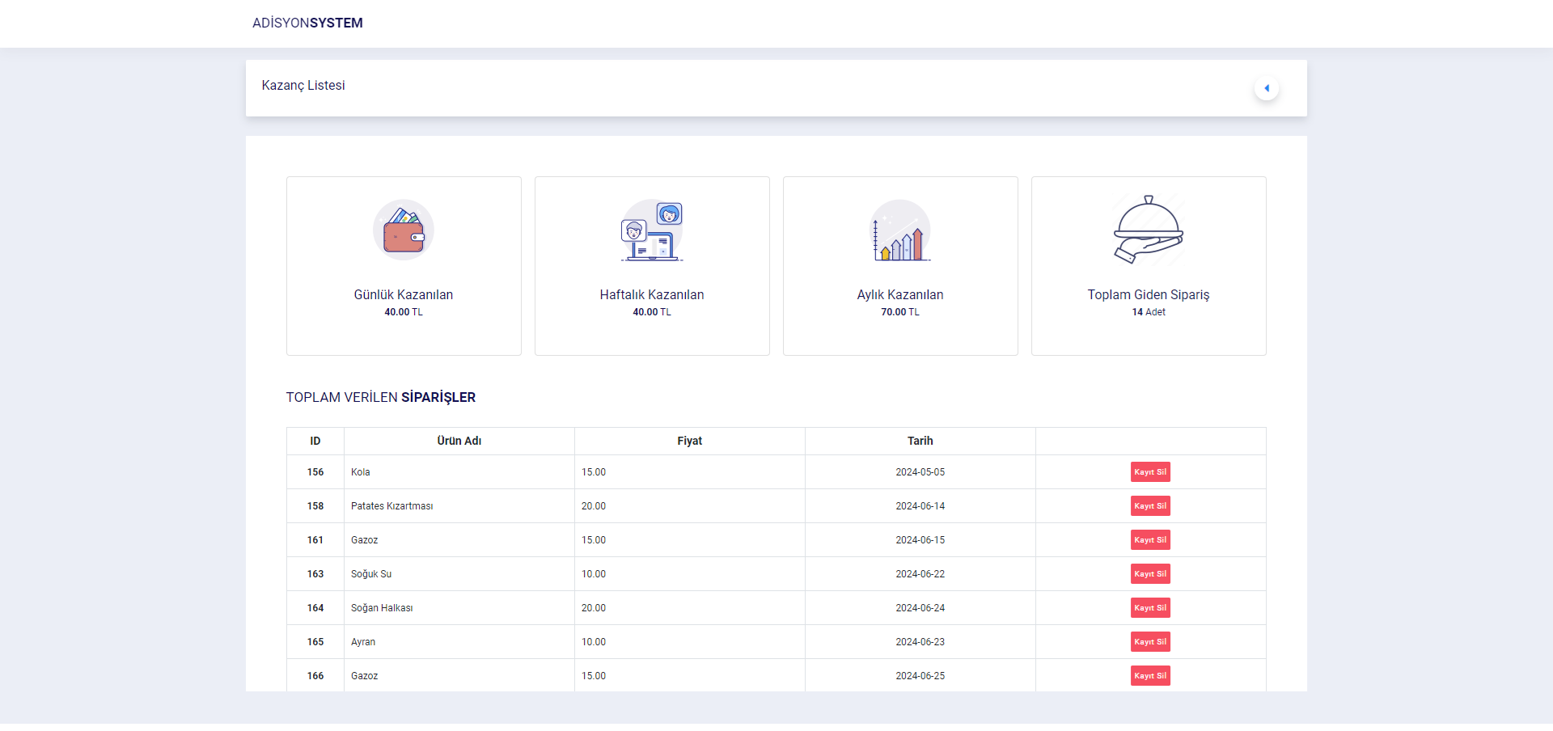This screenshot has width=1553, height=731.
Task: Delete the Patates Kızartması order record
Action: point(1150,506)
